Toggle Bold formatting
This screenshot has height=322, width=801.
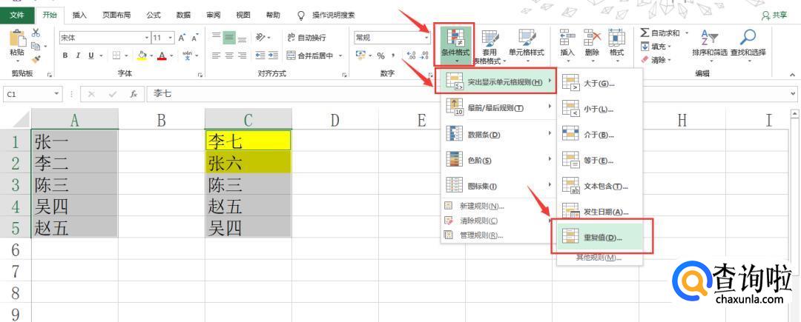pyautogui.click(x=65, y=56)
